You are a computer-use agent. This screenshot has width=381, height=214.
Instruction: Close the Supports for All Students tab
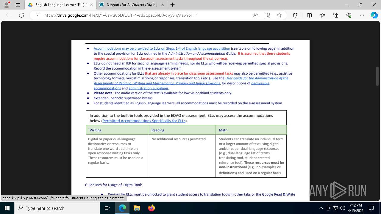(163, 5)
